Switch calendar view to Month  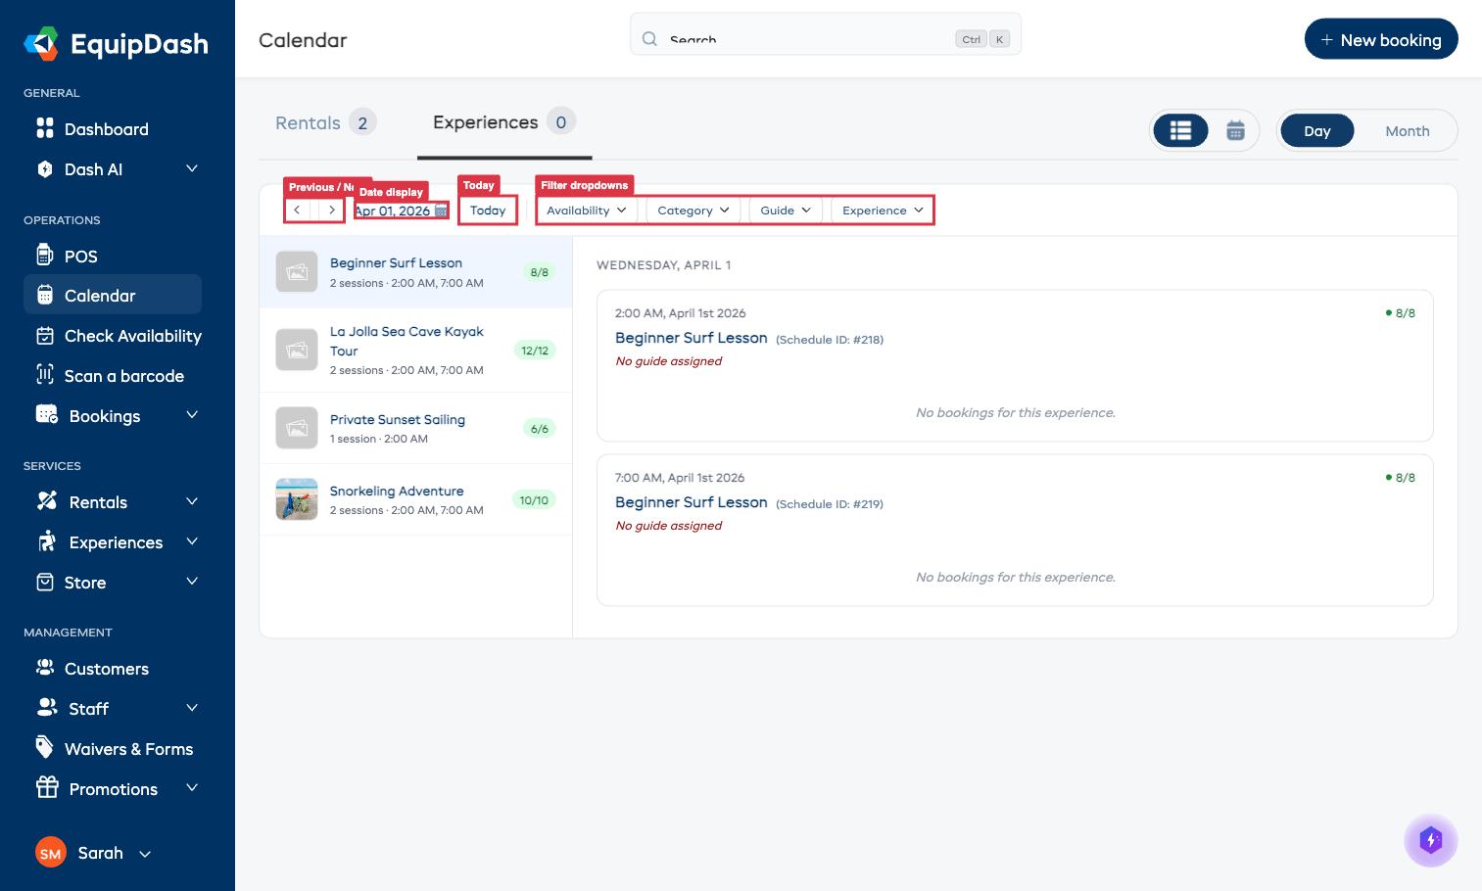click(x=1407, y=130)
